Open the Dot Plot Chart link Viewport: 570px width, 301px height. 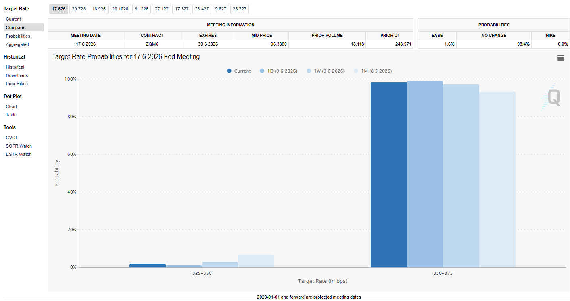coord(11,107)
